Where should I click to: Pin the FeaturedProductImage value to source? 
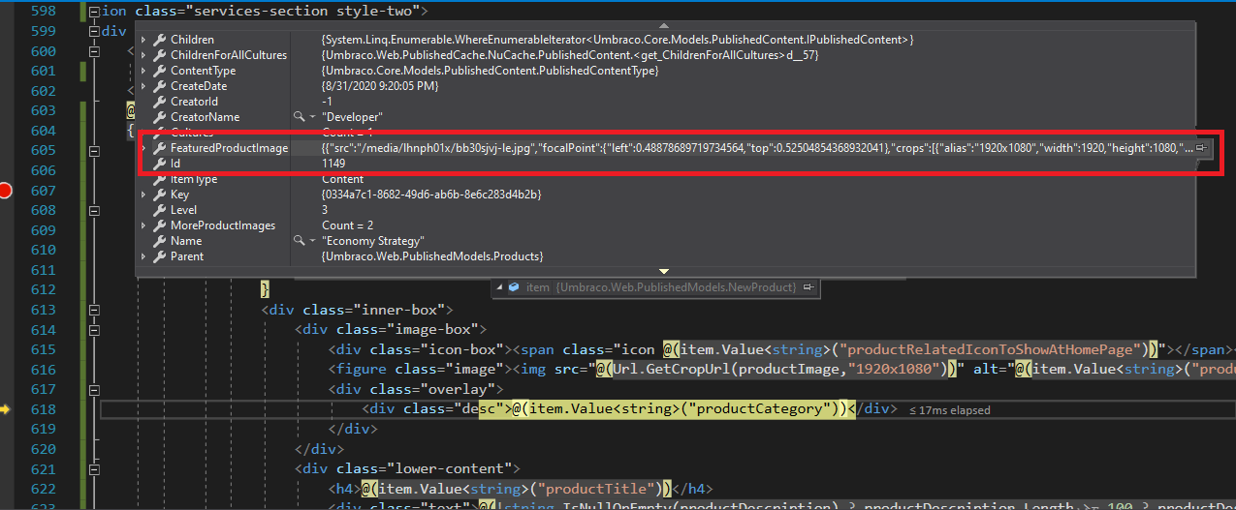tap(1201, 148)
